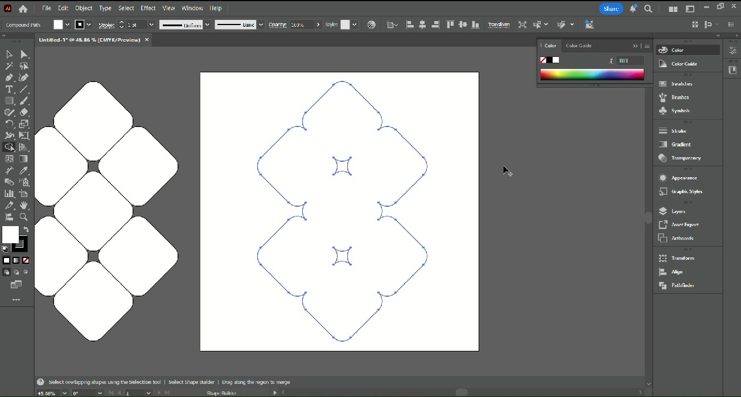Select the Scale tool

pyautogui.click(x=24, y=124)
